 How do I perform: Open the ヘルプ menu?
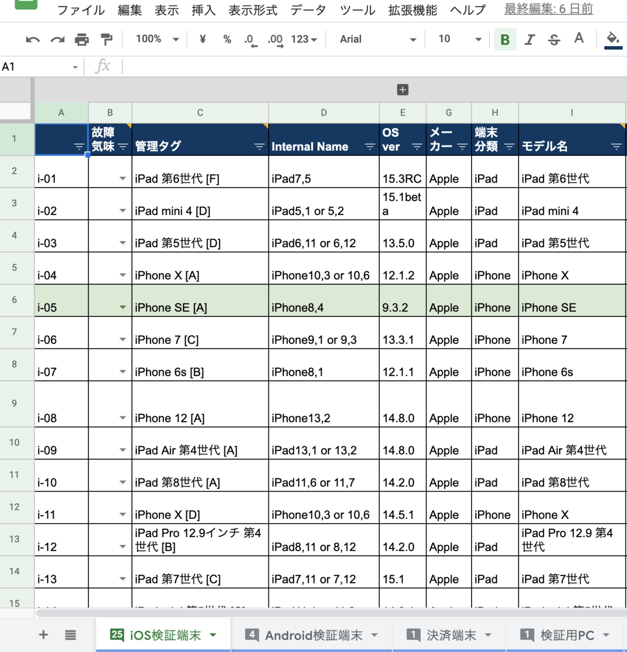click(x=468, y=10)
